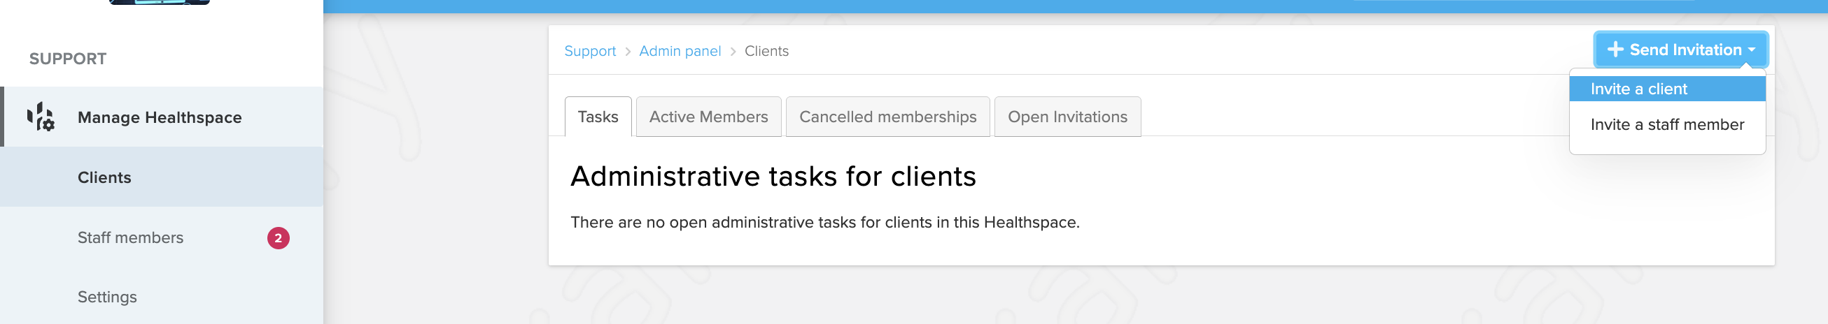This screenshot has height=324, width=1828.
Task: Switch to the Tasks tab
Action: tap(598, 117)
